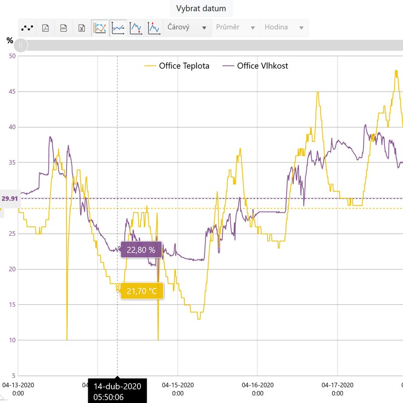Show maximum value marker icon
The width and height of the screenshot is (403, 403).
[154, 28]
